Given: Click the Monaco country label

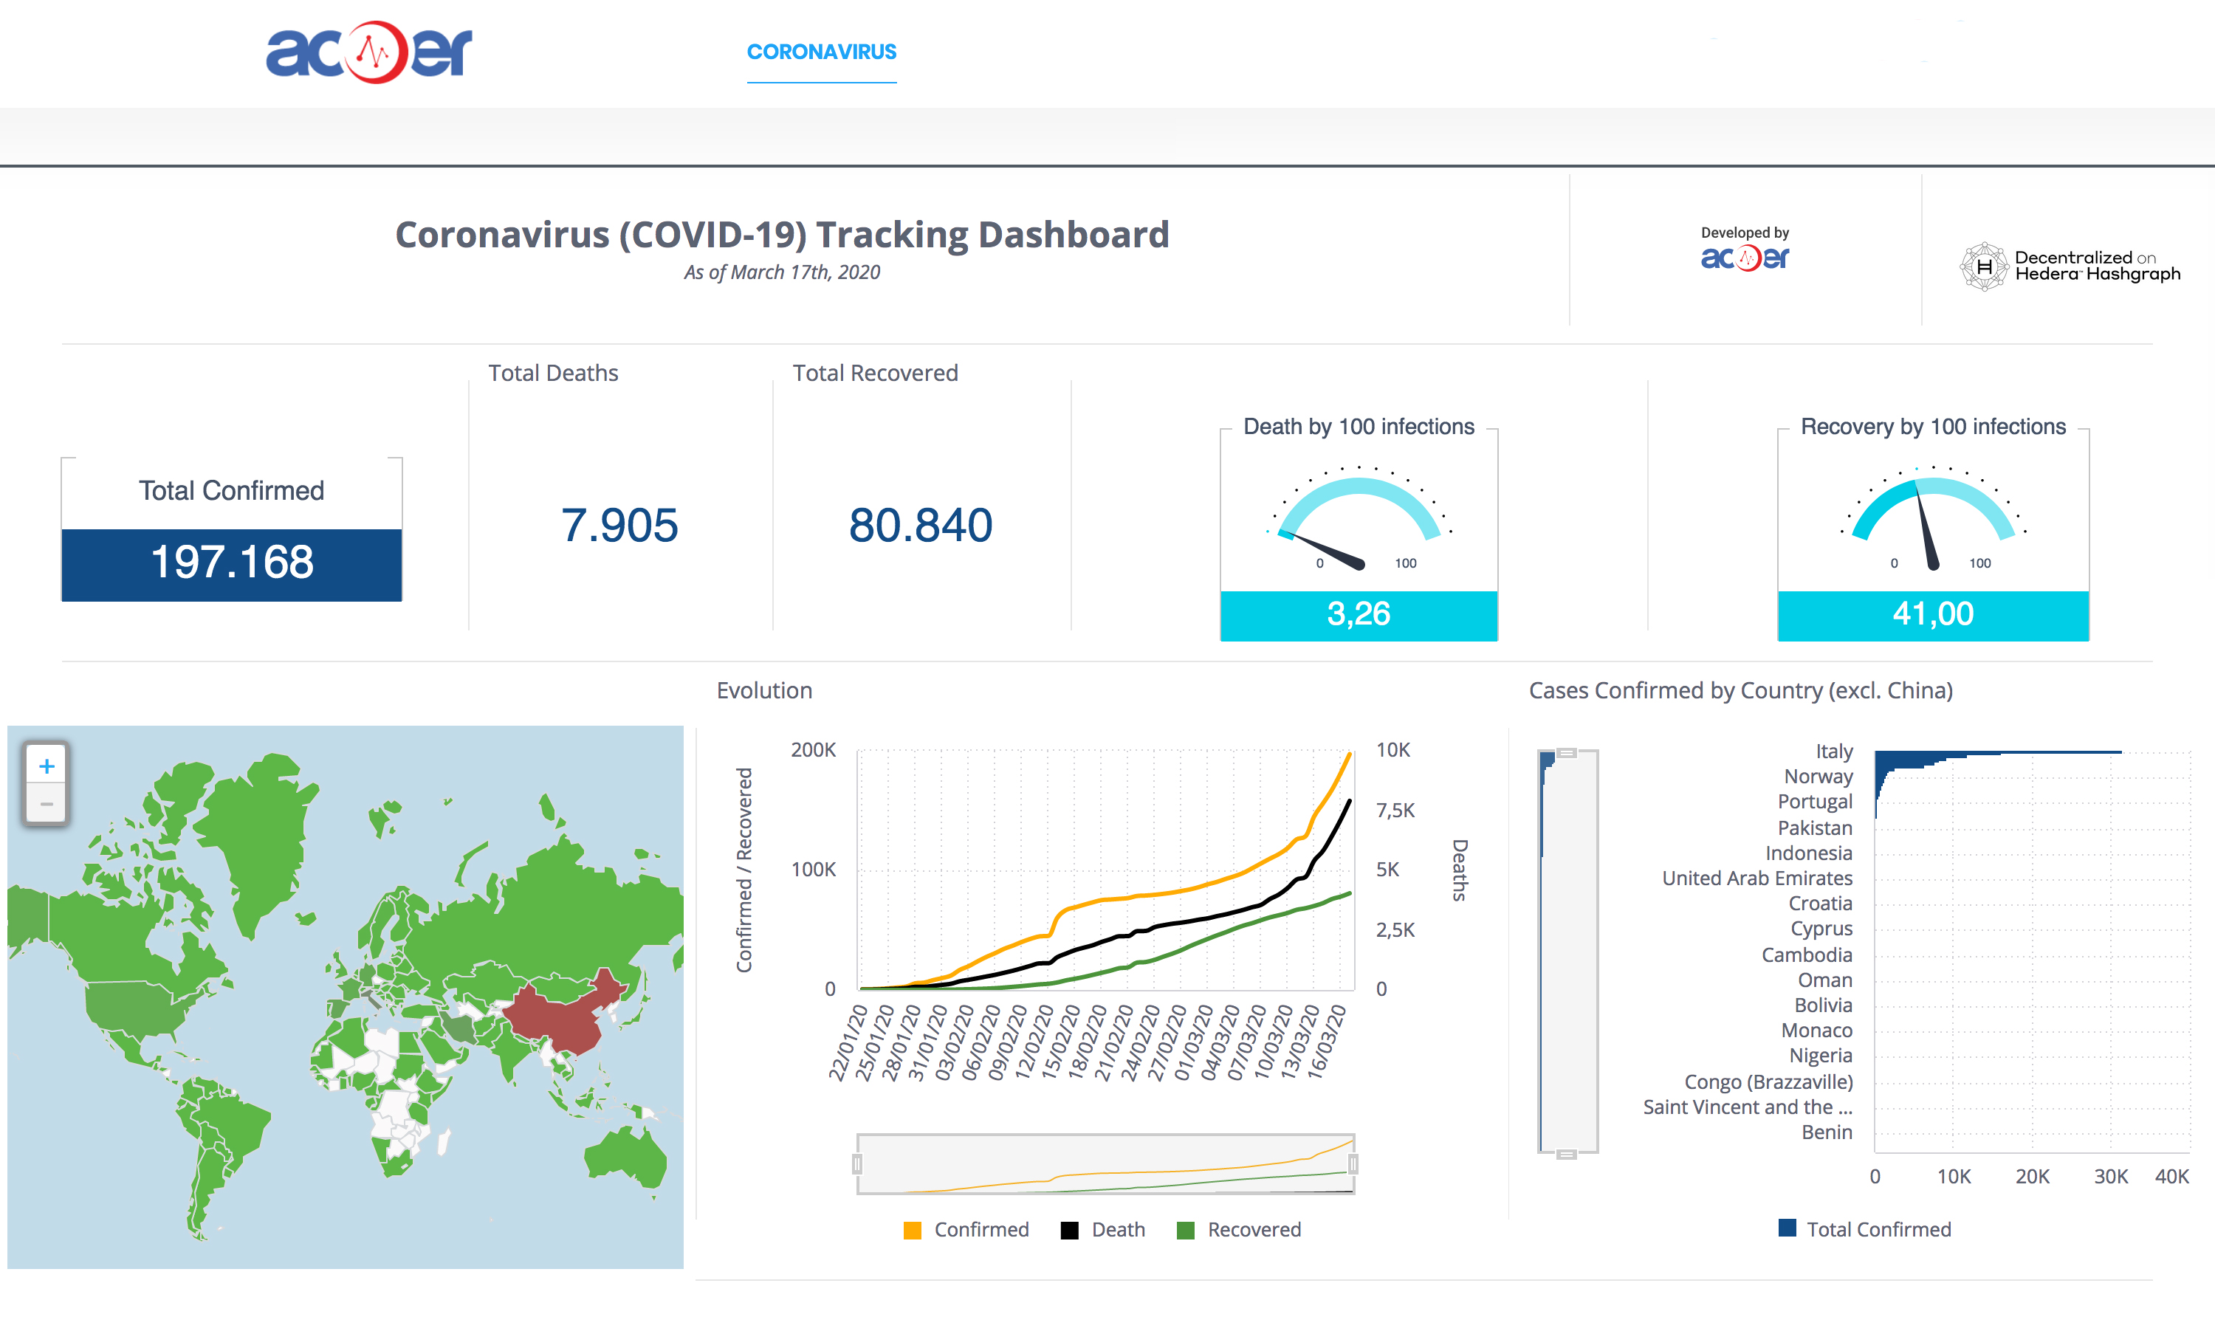Looking at the screenshot, I should 1816,1031.
